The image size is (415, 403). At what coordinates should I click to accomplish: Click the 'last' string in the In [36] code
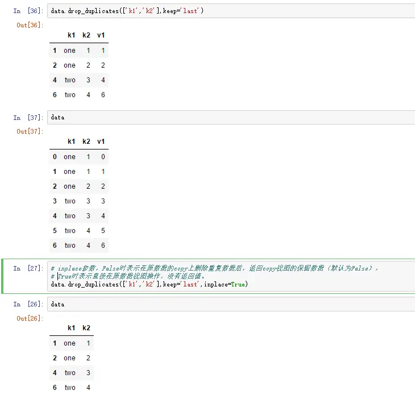click(x=190, y=11)
